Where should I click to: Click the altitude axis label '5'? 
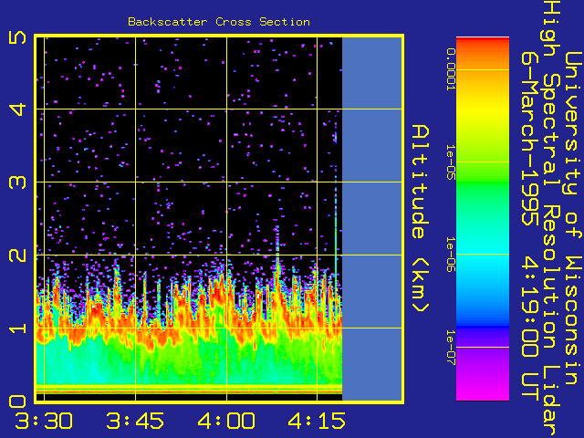[x=18, y=37]
